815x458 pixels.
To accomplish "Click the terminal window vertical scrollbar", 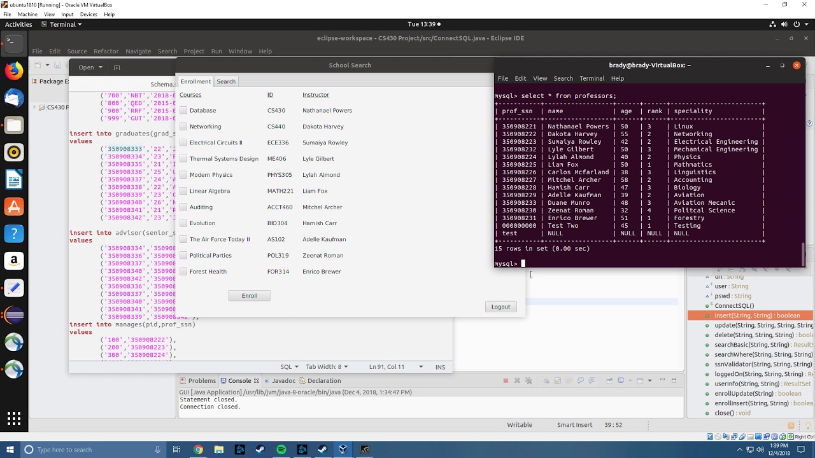I will point(803,254).
